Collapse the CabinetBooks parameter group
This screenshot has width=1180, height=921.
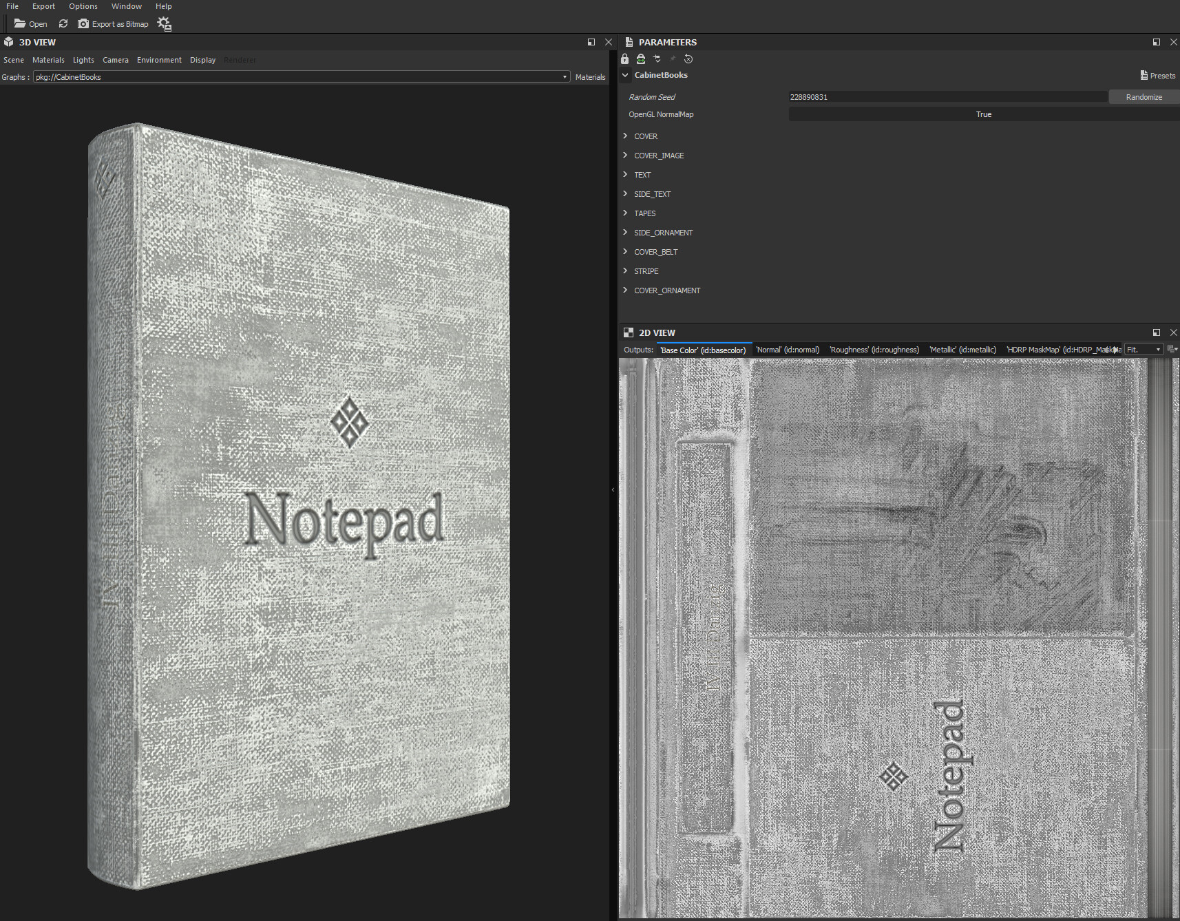coord(625,75)
